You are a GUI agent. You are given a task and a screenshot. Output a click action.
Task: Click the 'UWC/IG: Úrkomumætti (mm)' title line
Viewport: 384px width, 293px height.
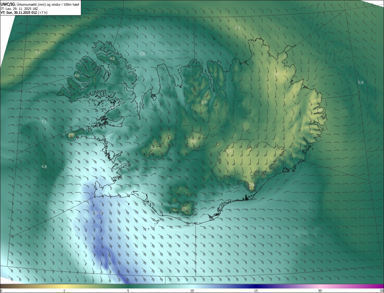pyautogui.click(x=40, y=4)
